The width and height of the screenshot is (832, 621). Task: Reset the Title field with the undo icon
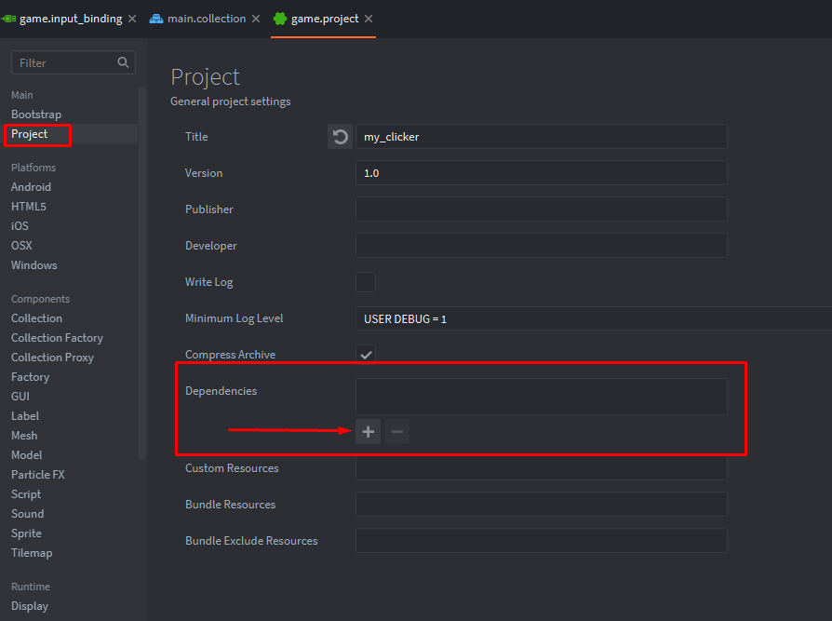(340, 137)
